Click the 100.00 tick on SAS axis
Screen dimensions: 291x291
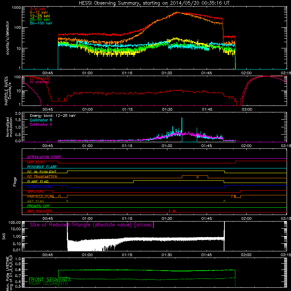[x=15, y=222]
